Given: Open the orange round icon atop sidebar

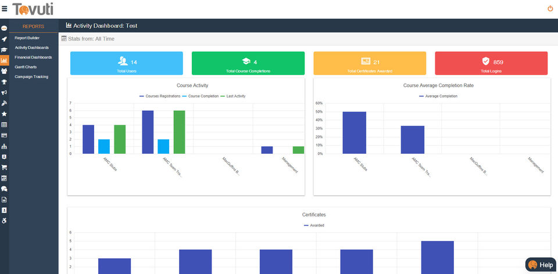Looking at the screenshot, I should point(4,28).
